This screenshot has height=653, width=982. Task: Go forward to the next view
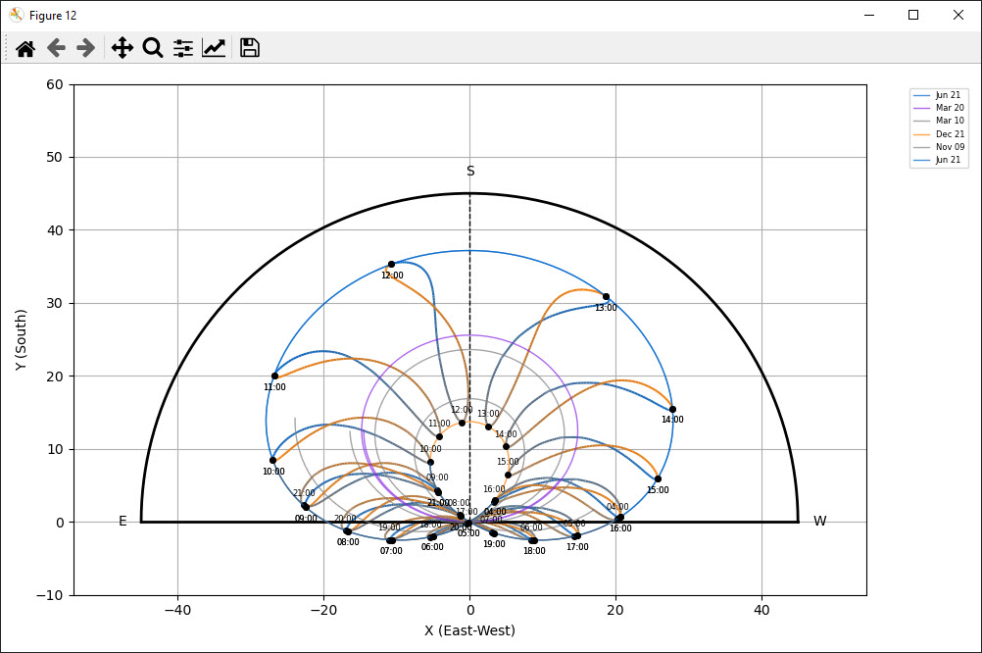point(86,48)
